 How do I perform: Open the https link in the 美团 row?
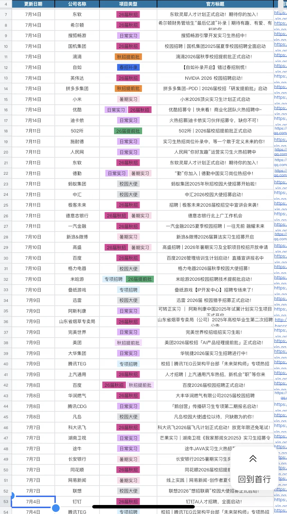pyautogui.click(x=280, y=343)
